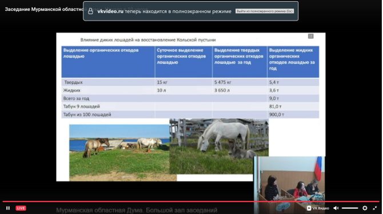Click the Esc exit-fullscreen button in the notice

click(x=265, y=11)
